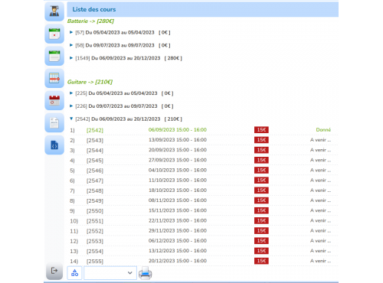Open the green calendar list icon
The width and height of the screenshot is (383, 283).
point(54,56)
